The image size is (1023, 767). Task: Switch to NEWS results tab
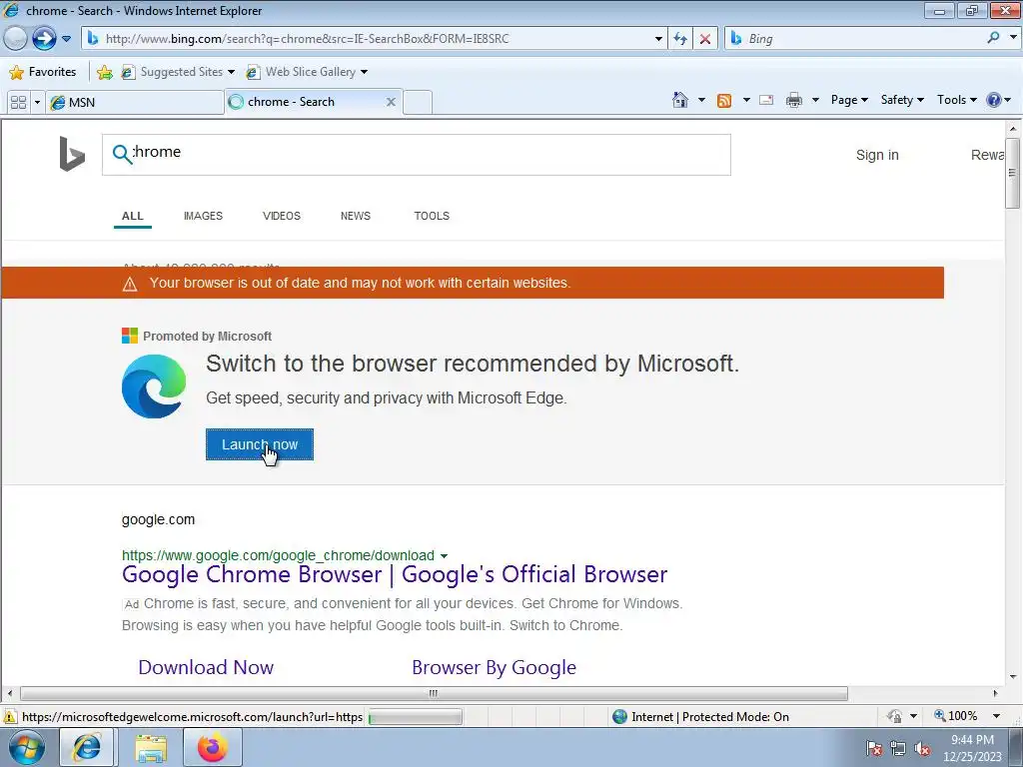[x=356, y=216]
